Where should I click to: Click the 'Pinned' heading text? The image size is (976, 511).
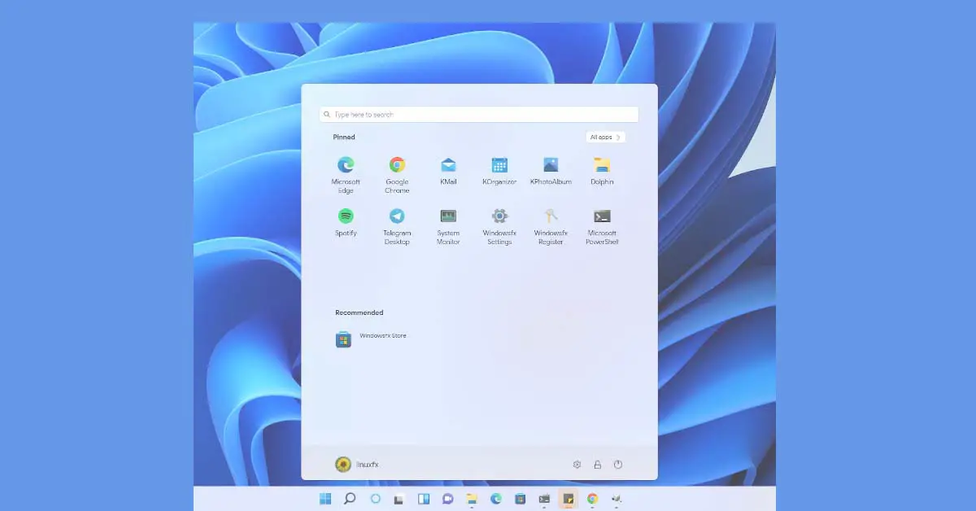coord(344,138)
